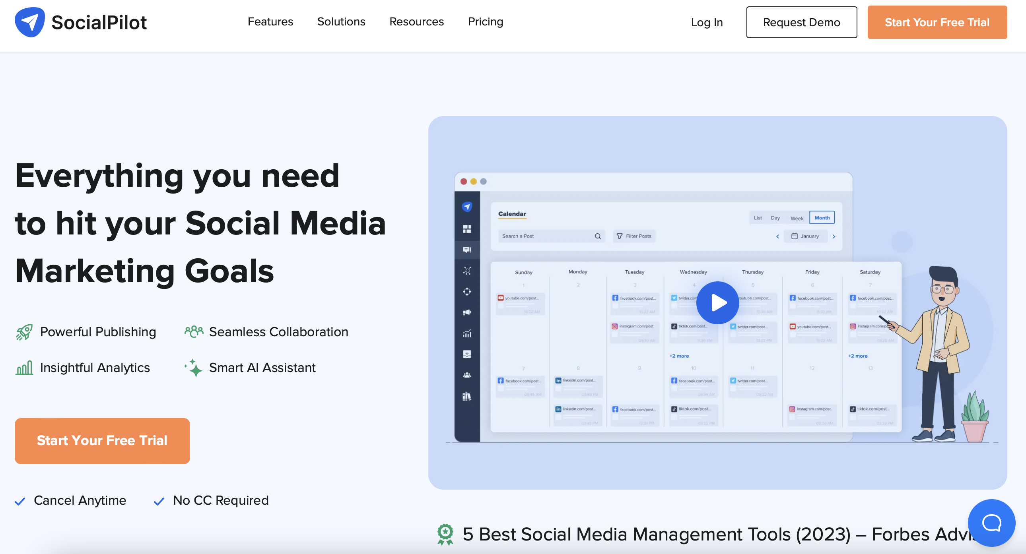Viewport: 1026px width, 554px height.
Task: Click the Request Demo button
Action: pyautogui.click(x=801, y=22)
